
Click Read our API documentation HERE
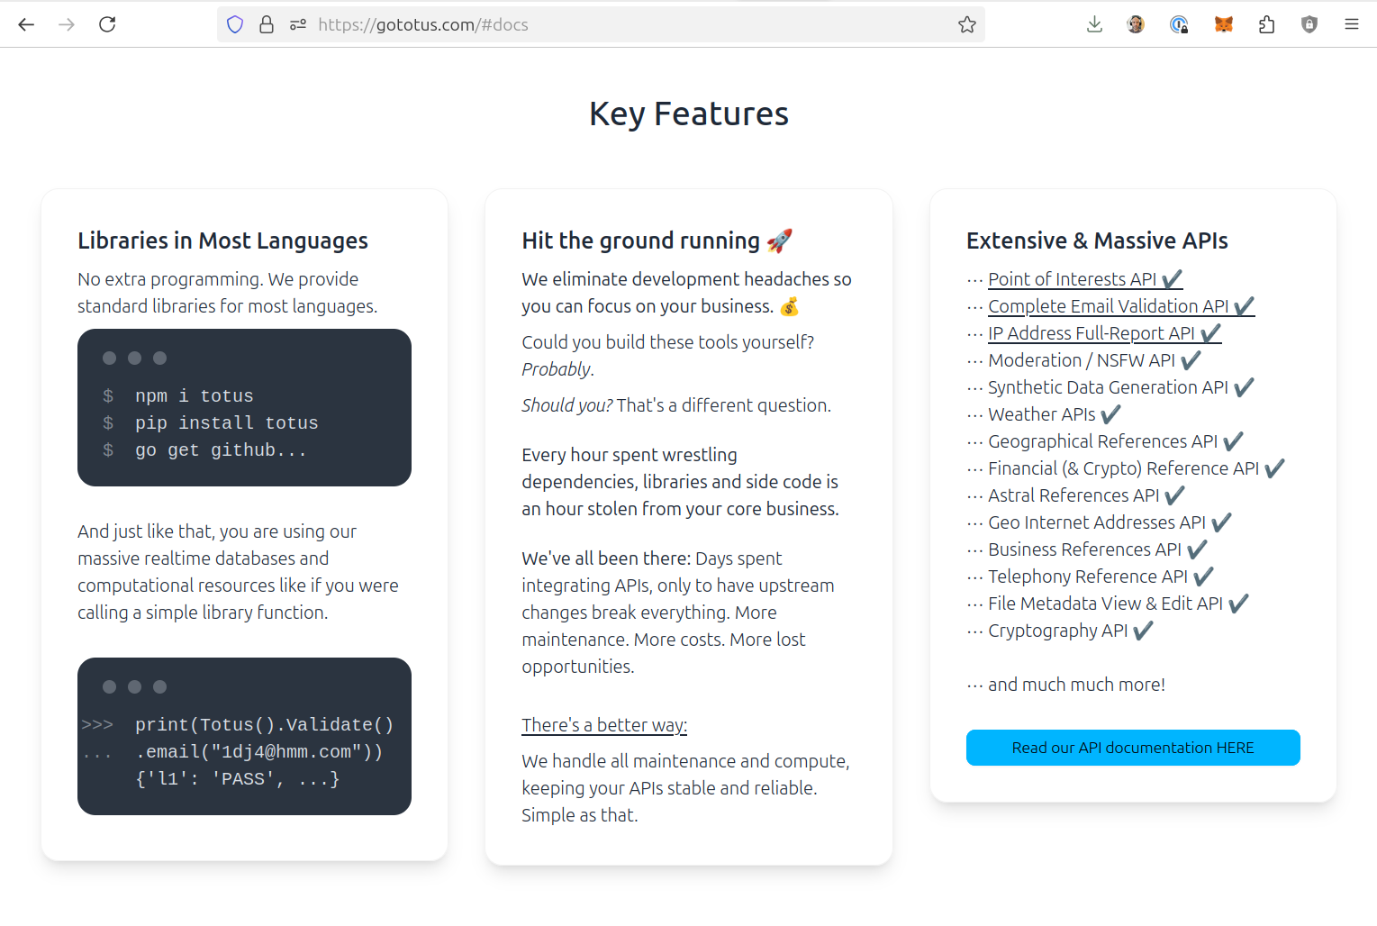click(x=1133, y=748)
